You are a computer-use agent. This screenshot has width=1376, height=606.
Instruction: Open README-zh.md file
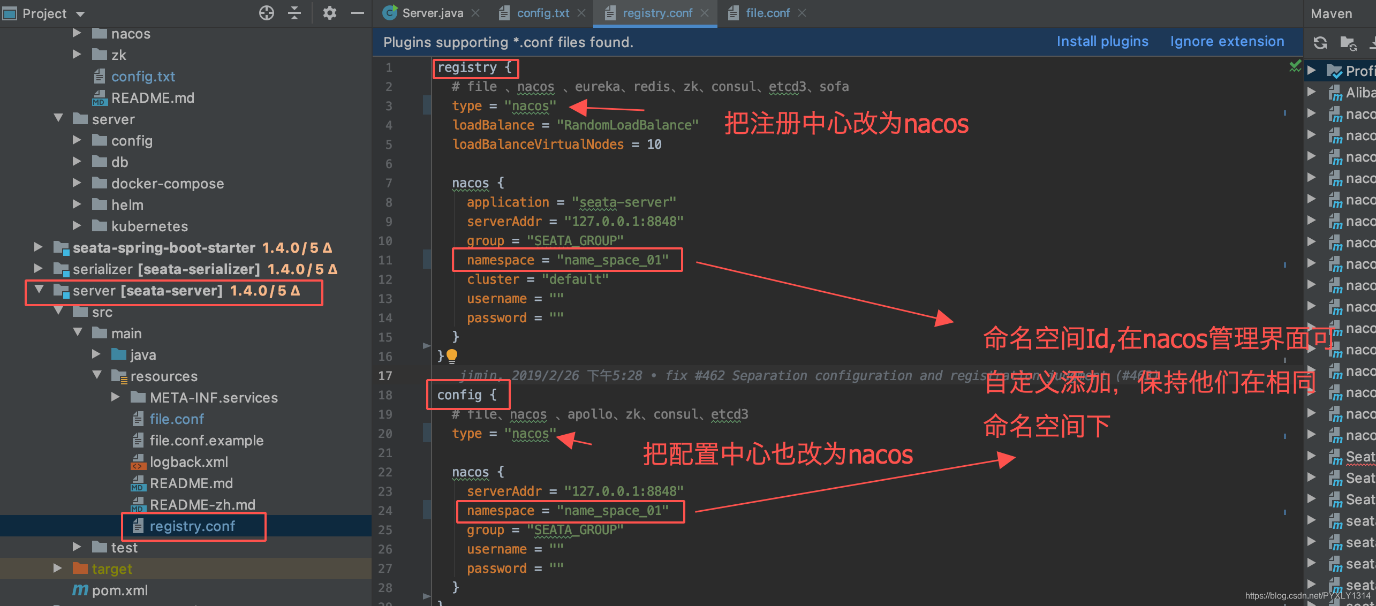pyautogui.click(x=202, y=505)
